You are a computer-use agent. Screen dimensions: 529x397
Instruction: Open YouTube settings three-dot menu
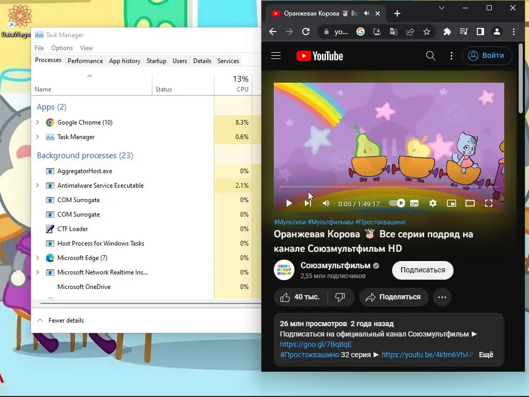click(x=452, y=56)
